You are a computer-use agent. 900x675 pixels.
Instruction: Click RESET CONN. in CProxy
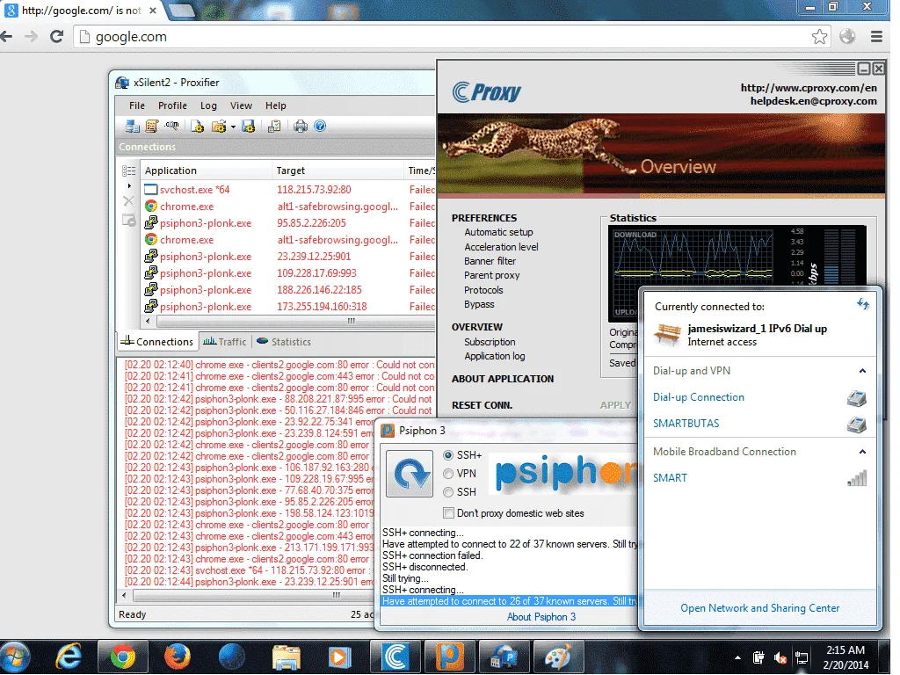pyautogui.click(x=482, y=405)
